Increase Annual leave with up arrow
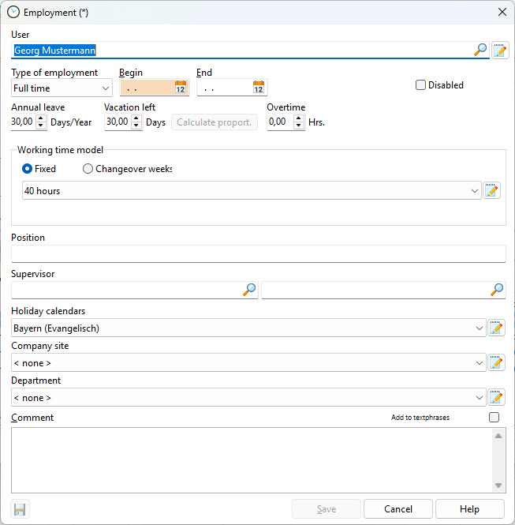The height and width of the screenshot is (525, 515). 41,118
